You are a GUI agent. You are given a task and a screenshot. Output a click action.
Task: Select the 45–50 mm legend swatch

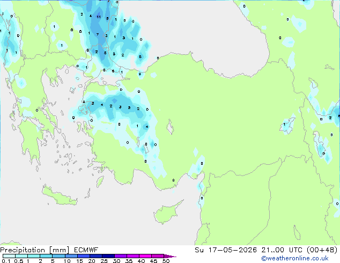click(158, 256)
